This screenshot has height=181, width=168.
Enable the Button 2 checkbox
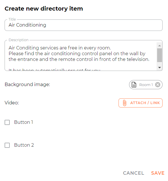point(7,145)
